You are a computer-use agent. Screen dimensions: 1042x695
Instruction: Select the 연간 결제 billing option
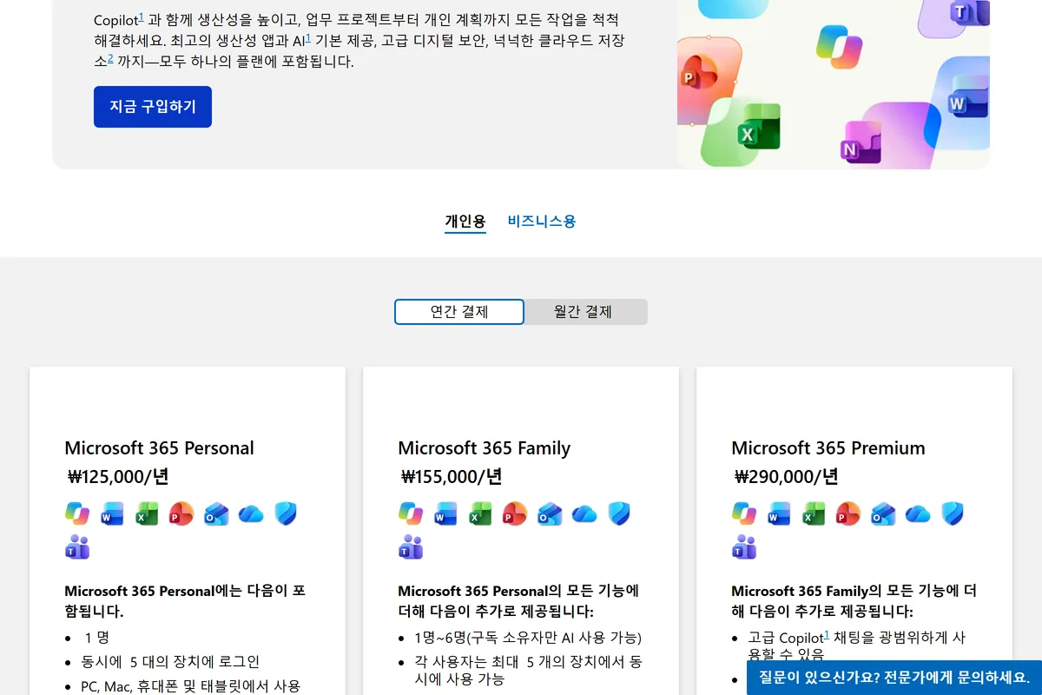click(459, 312)
